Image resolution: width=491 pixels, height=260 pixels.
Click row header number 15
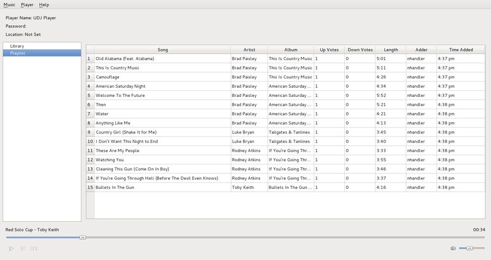(x=90, y=188)
